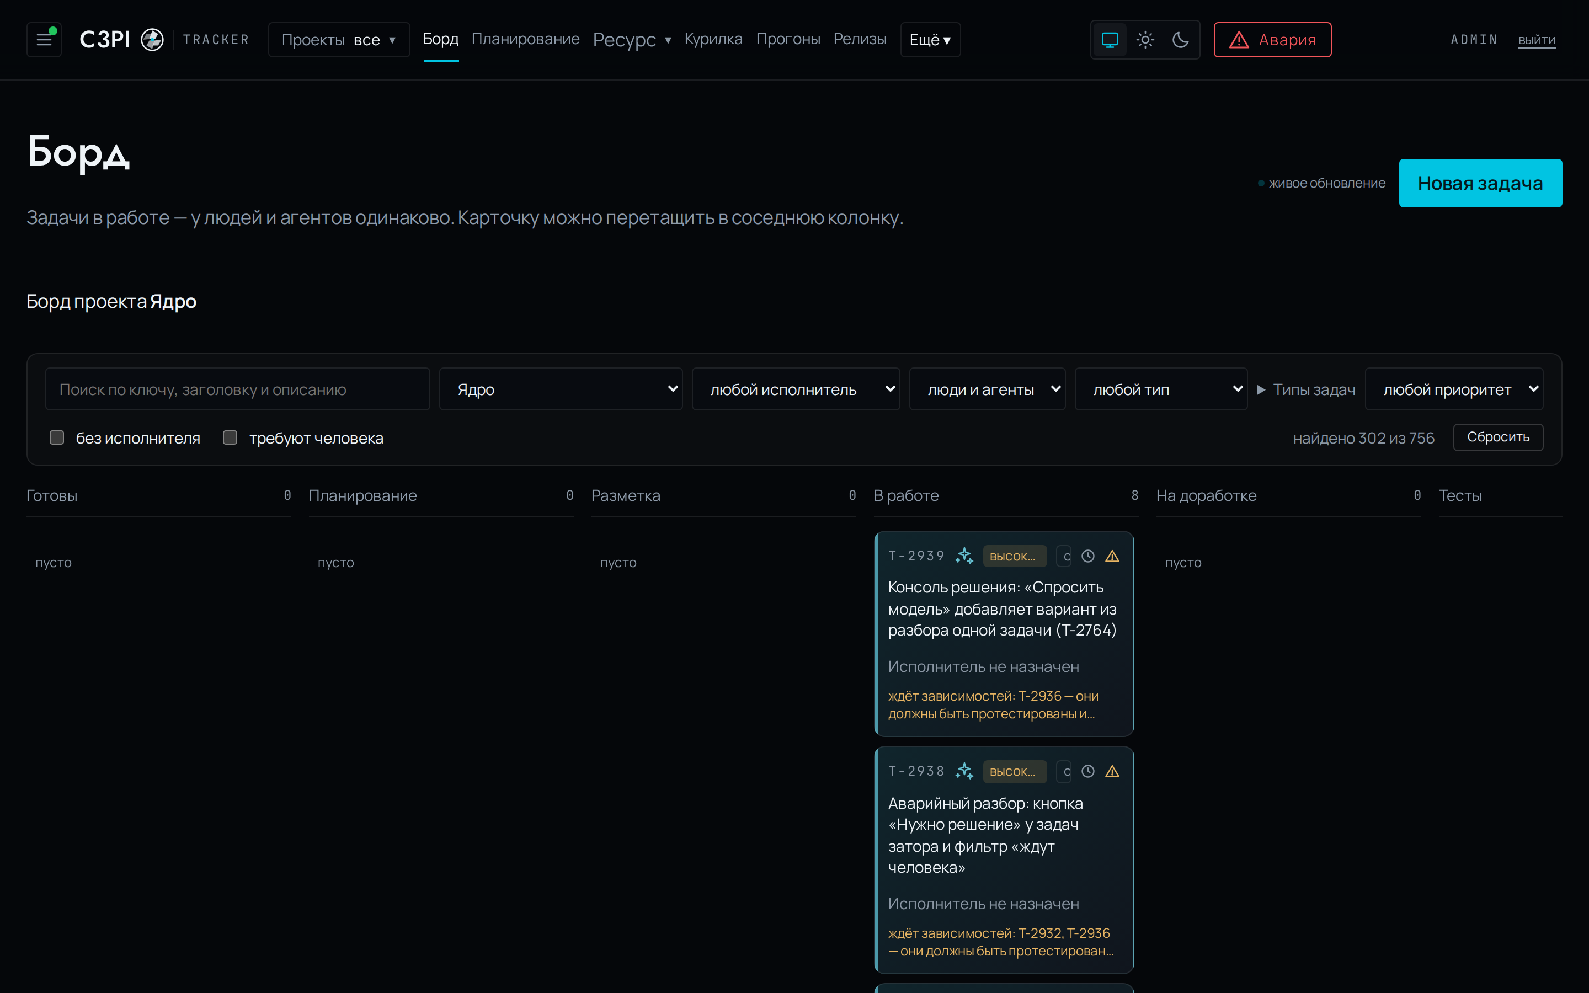Click the Сбросить filters button
The width and height of the screenshot is (1589, 993).
pos(1498,437)
